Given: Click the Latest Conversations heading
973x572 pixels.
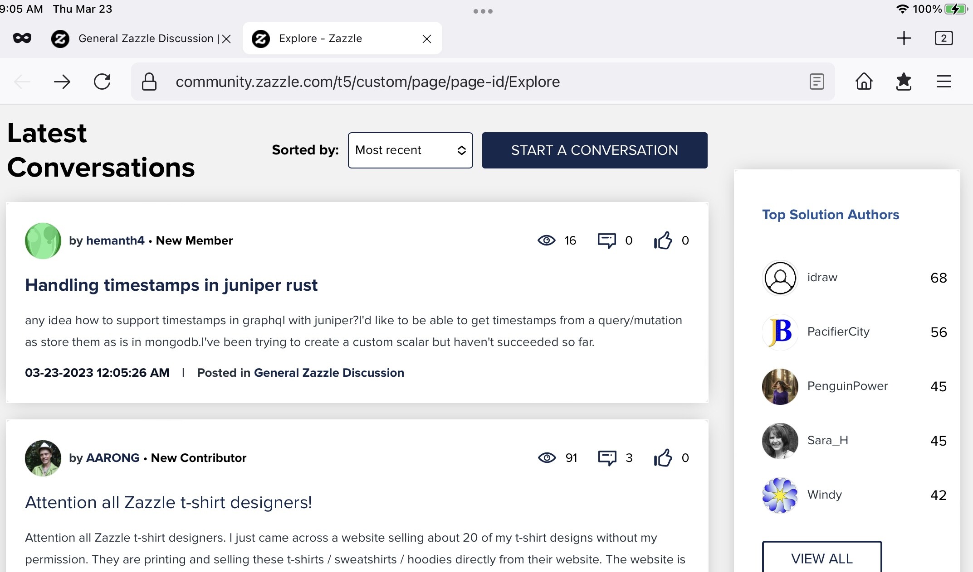Looking at the screenshot, I should 101,150.
